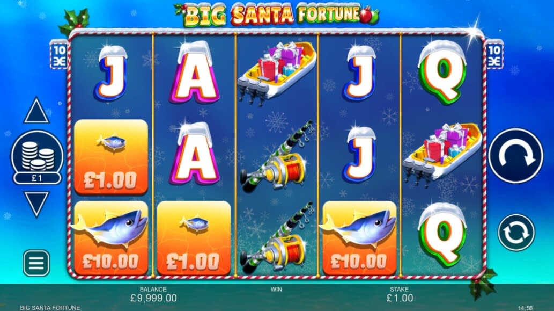
Task: Click the middle fishing rod symbol
Action: [x=277, y=156]
